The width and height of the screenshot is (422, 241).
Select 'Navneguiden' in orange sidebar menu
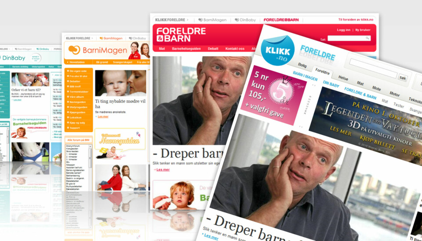coord(77,102)
